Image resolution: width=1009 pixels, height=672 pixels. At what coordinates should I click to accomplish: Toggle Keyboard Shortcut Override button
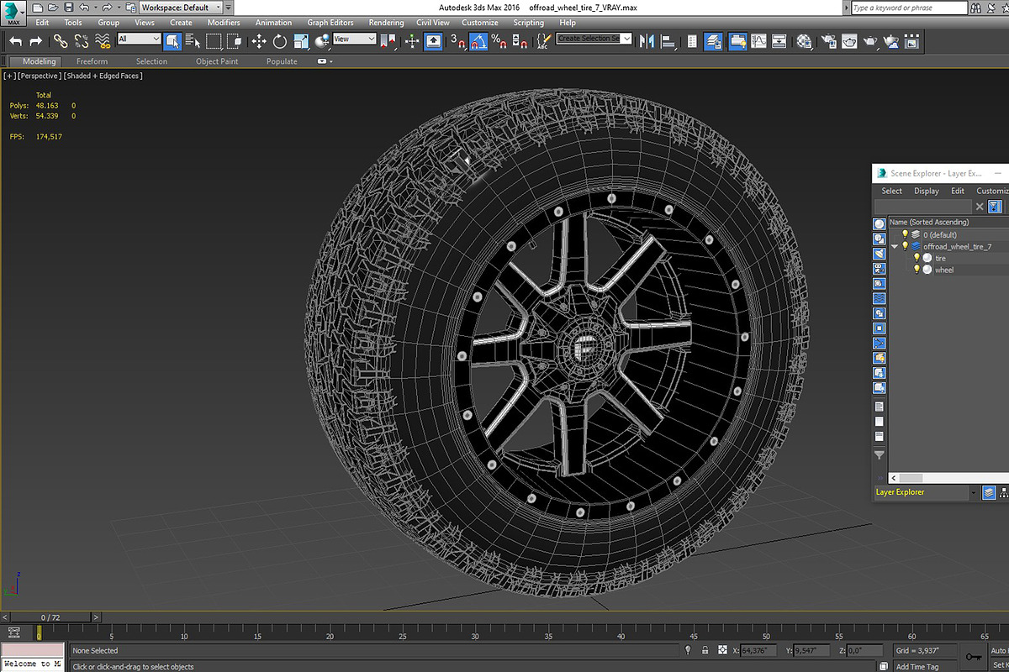click(x=433, y=40)
